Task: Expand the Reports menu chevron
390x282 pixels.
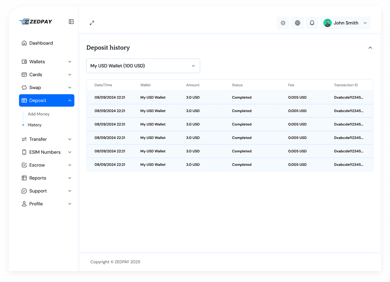Action: (x=70, y=178)
